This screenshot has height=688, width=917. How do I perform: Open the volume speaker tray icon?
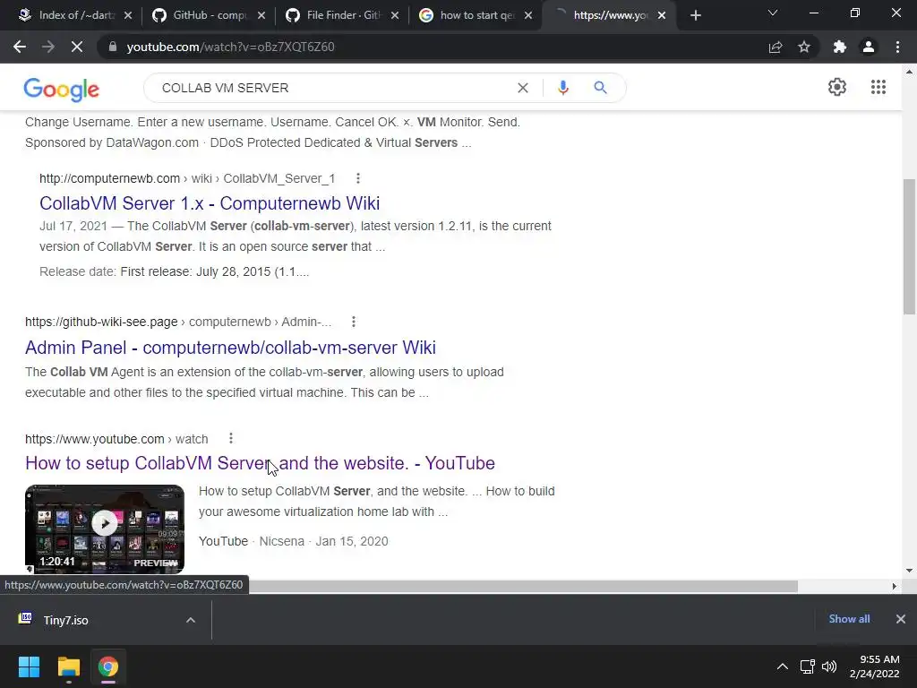pyautogui.click(x=829, y=666)
